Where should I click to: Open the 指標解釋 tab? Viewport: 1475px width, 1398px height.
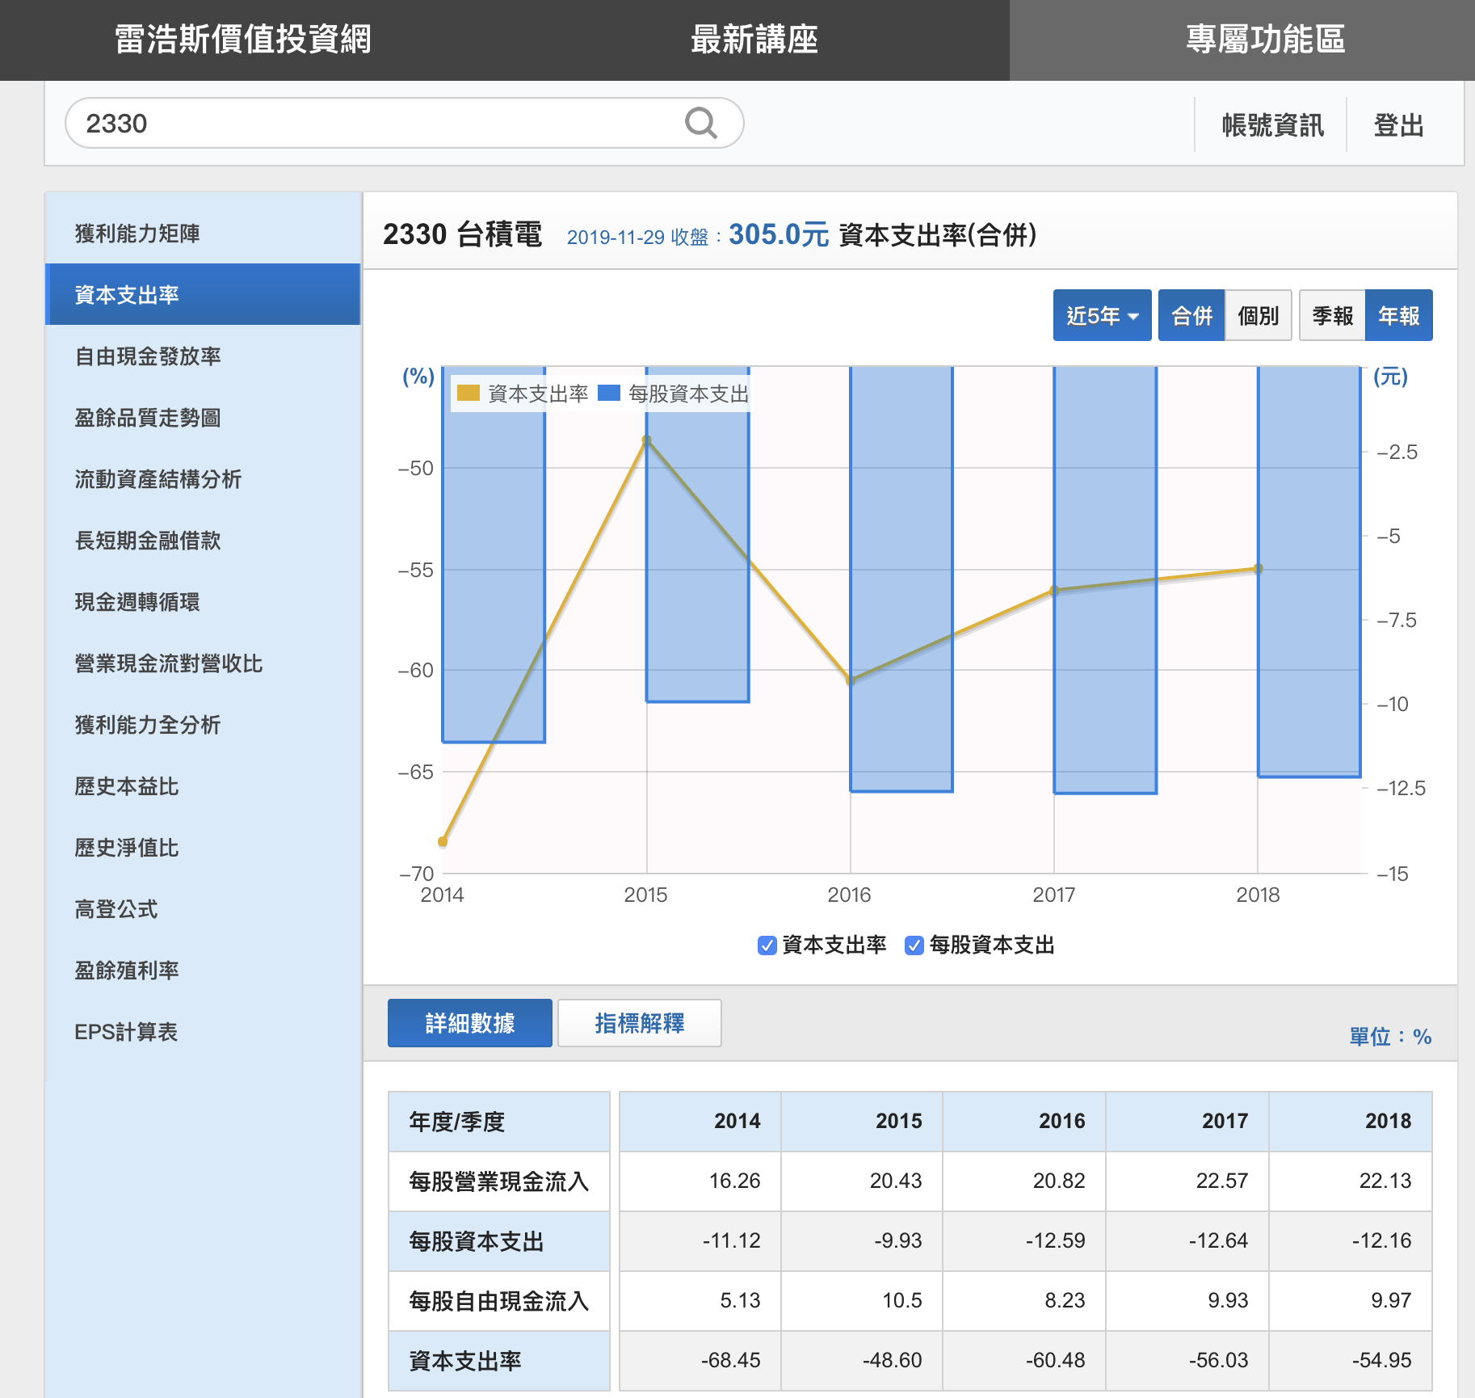[639, 1023]
